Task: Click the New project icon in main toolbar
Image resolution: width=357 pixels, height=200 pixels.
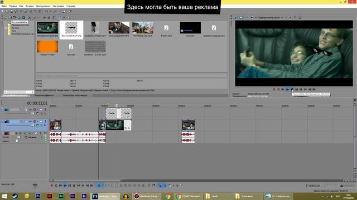Action: coord(2,11)
